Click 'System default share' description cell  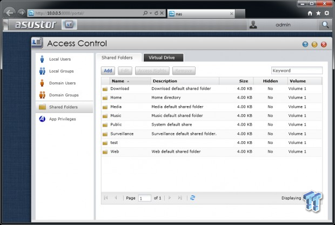coord(172,124)
